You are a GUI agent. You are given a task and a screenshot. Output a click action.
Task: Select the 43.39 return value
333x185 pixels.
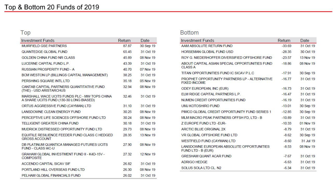coord(127,63)
